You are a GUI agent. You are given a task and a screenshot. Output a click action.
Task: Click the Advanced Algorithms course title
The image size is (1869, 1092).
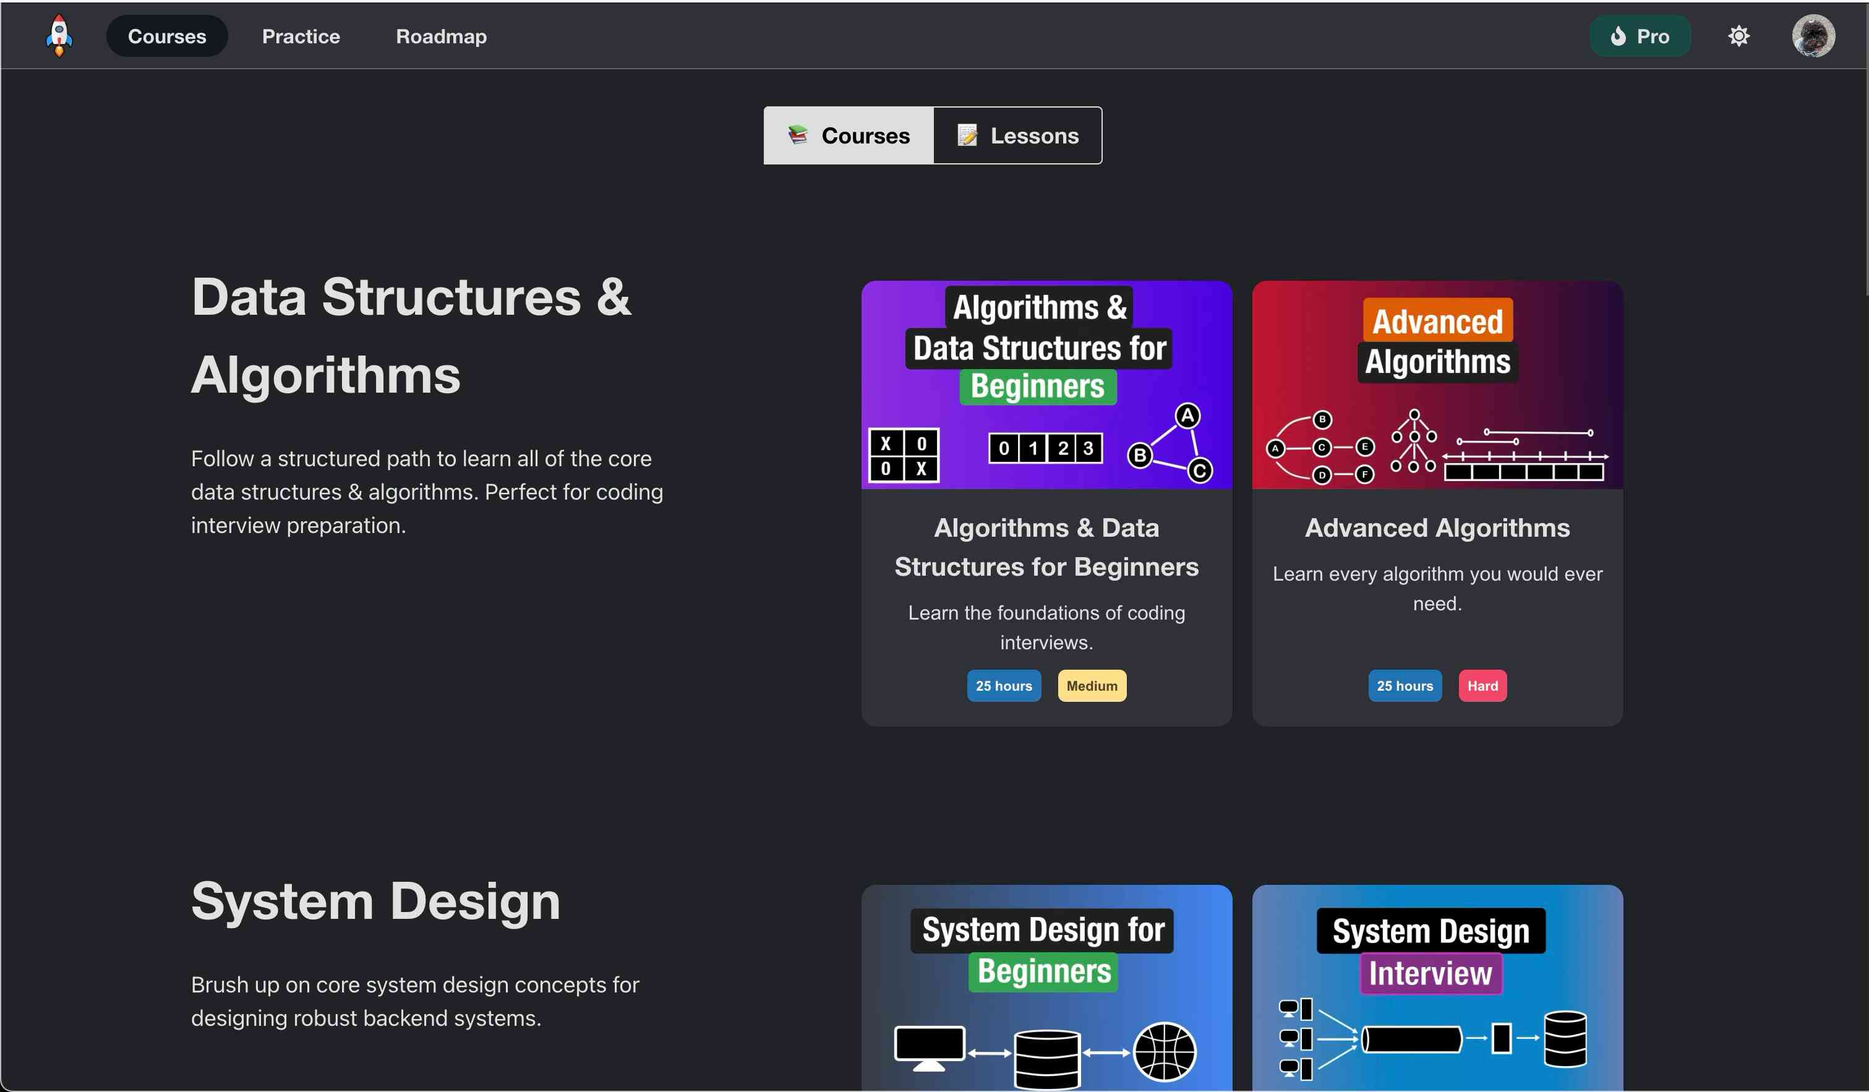pyautogui.click(x=1437, y=528)
